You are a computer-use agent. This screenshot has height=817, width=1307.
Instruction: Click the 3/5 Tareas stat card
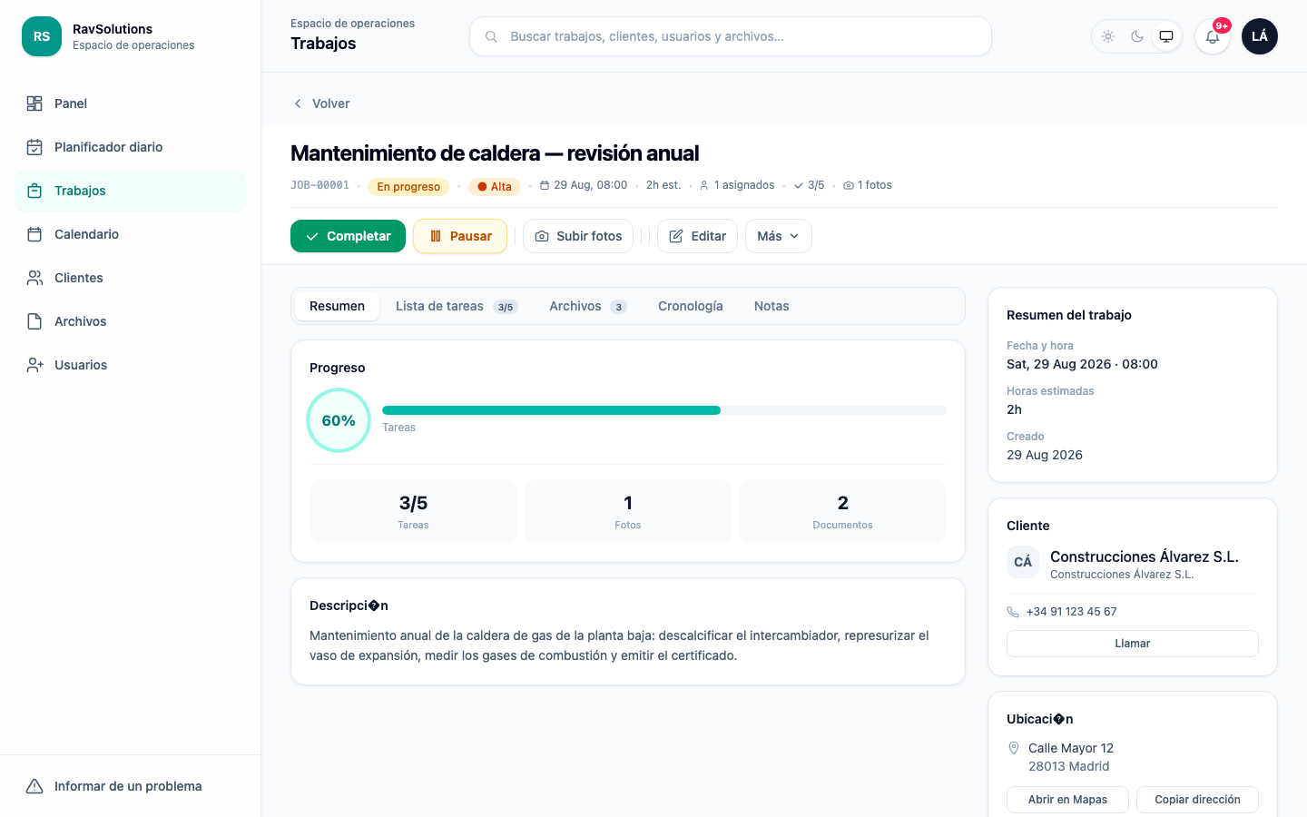pyautogui.click(x=413, y=512)
